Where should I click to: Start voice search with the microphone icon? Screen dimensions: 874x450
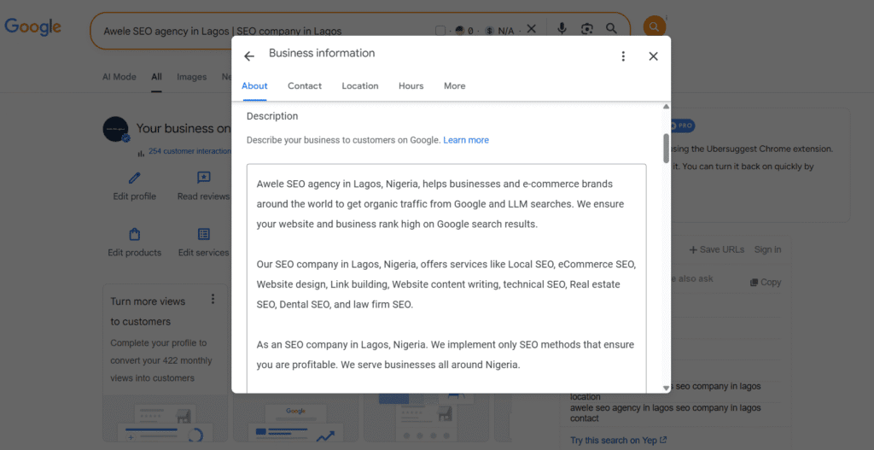(x=562, y=28)
